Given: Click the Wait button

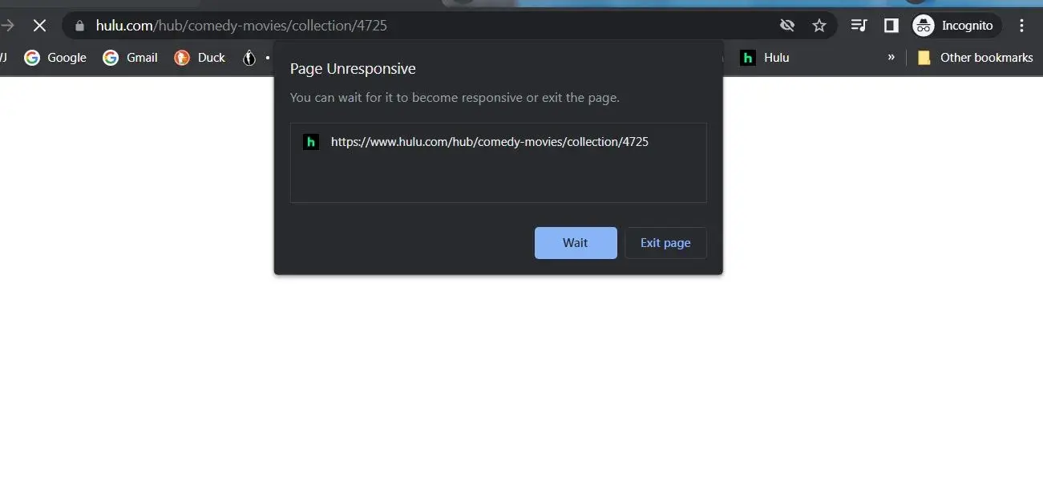Looking at the screenshot, I should 576,243.
